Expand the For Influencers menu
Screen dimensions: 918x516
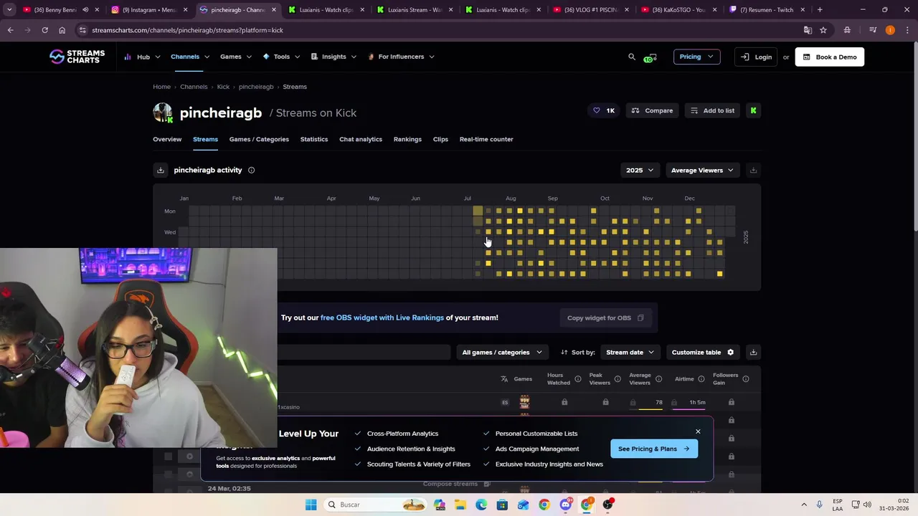point(401,57)
